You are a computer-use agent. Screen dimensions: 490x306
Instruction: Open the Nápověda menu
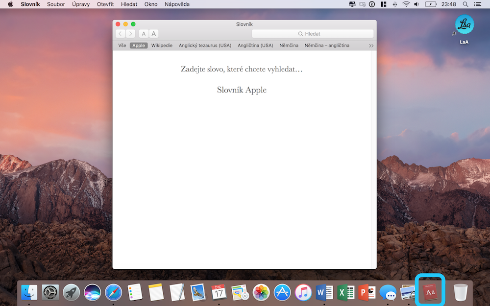click(x=177, y=4)
